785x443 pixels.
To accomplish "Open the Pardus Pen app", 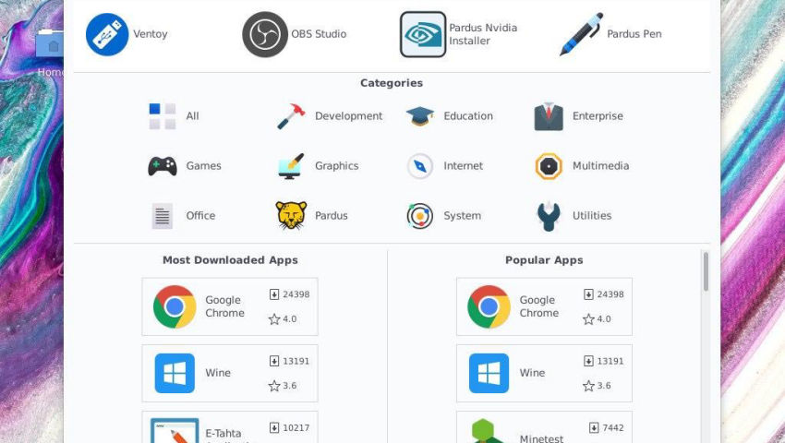I will coord(581,34).
